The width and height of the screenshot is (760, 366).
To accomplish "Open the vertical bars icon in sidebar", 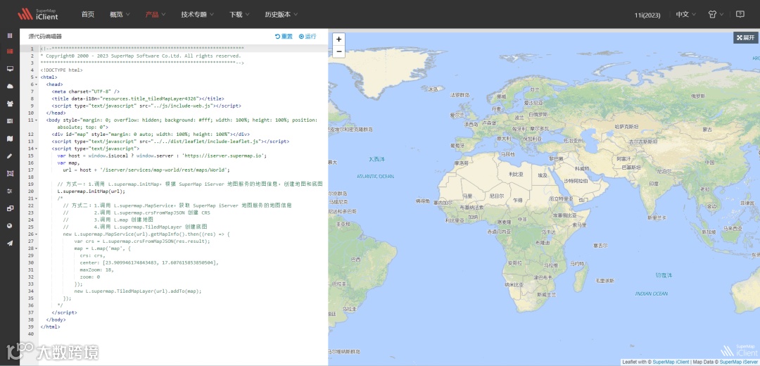I will point(10,35).
